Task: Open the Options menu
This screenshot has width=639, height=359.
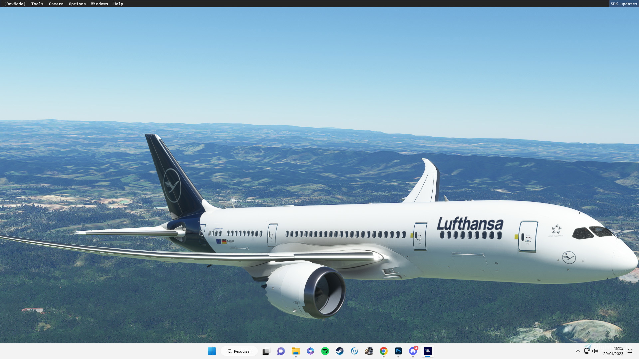Action: click(77, 4)
